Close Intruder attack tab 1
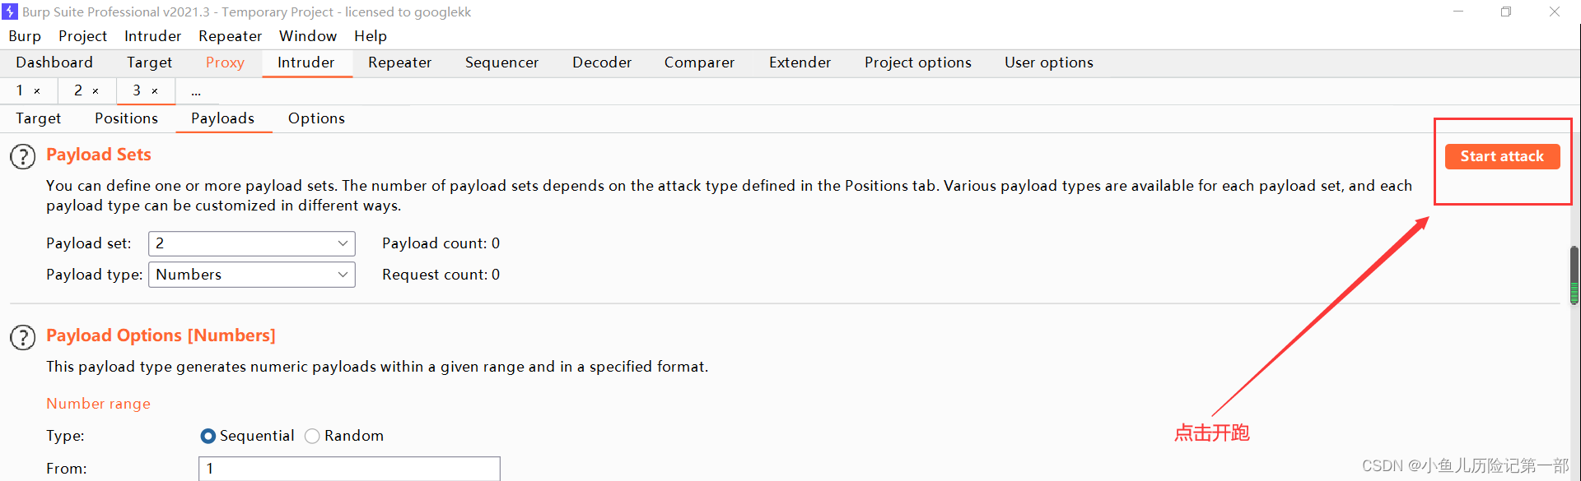Image resolution: width=1581 pixels, height=481 pixels. click(37, 91)
